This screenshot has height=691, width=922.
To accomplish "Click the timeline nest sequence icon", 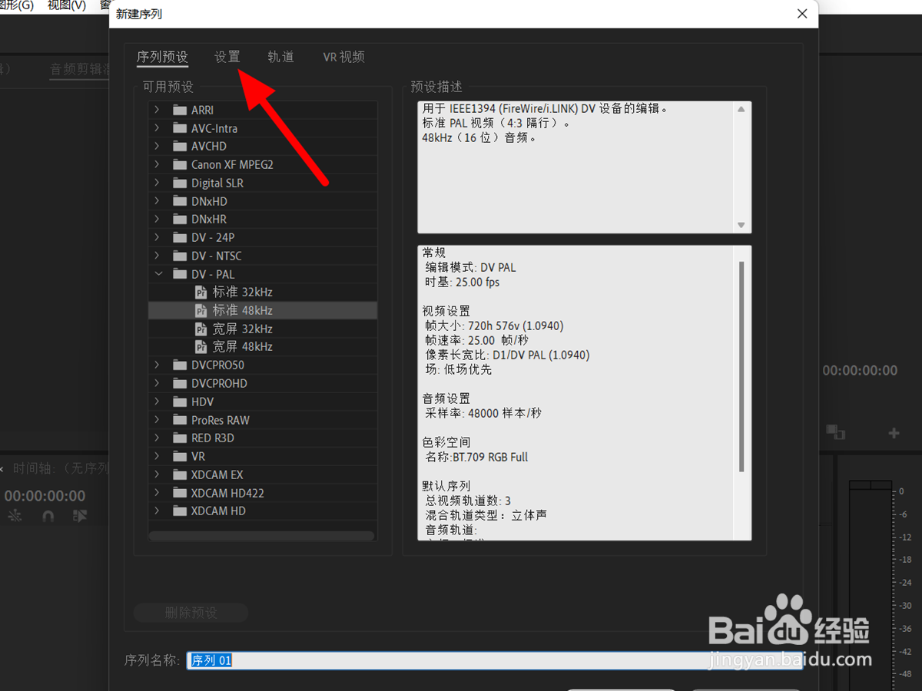I will pyautogui.click(x=15, y=517).
